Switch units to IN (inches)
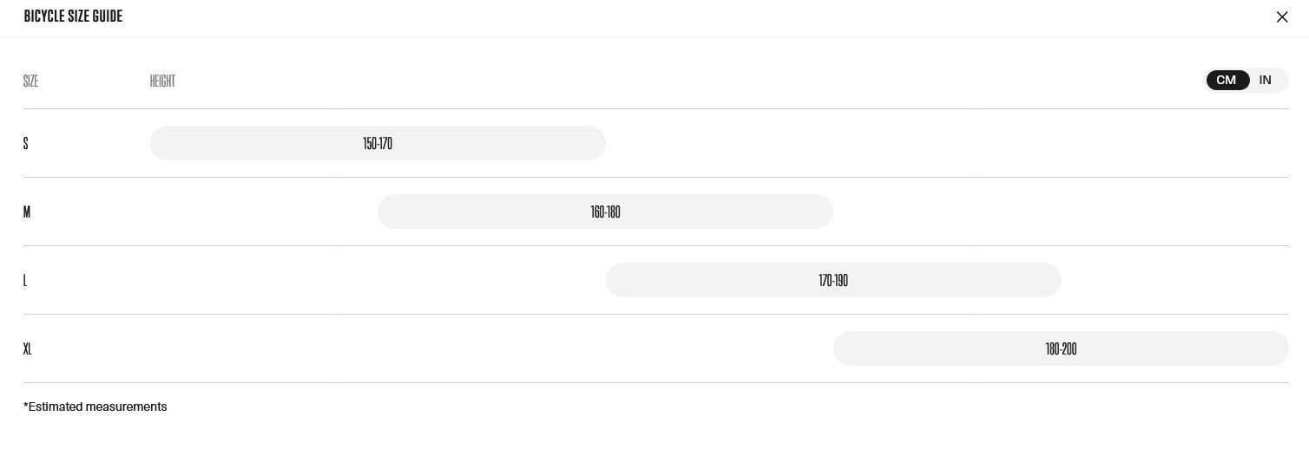The image size is (1309, 462). 1265,81
